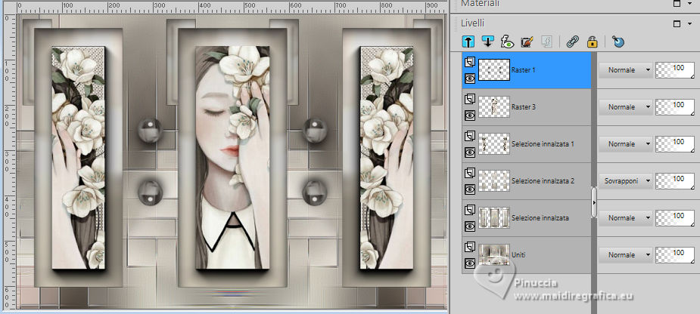Screen dimensions: 700x314
Task: Click layer type icon of Raster 3
Action: pyautogui.click(x=470, y=100)
